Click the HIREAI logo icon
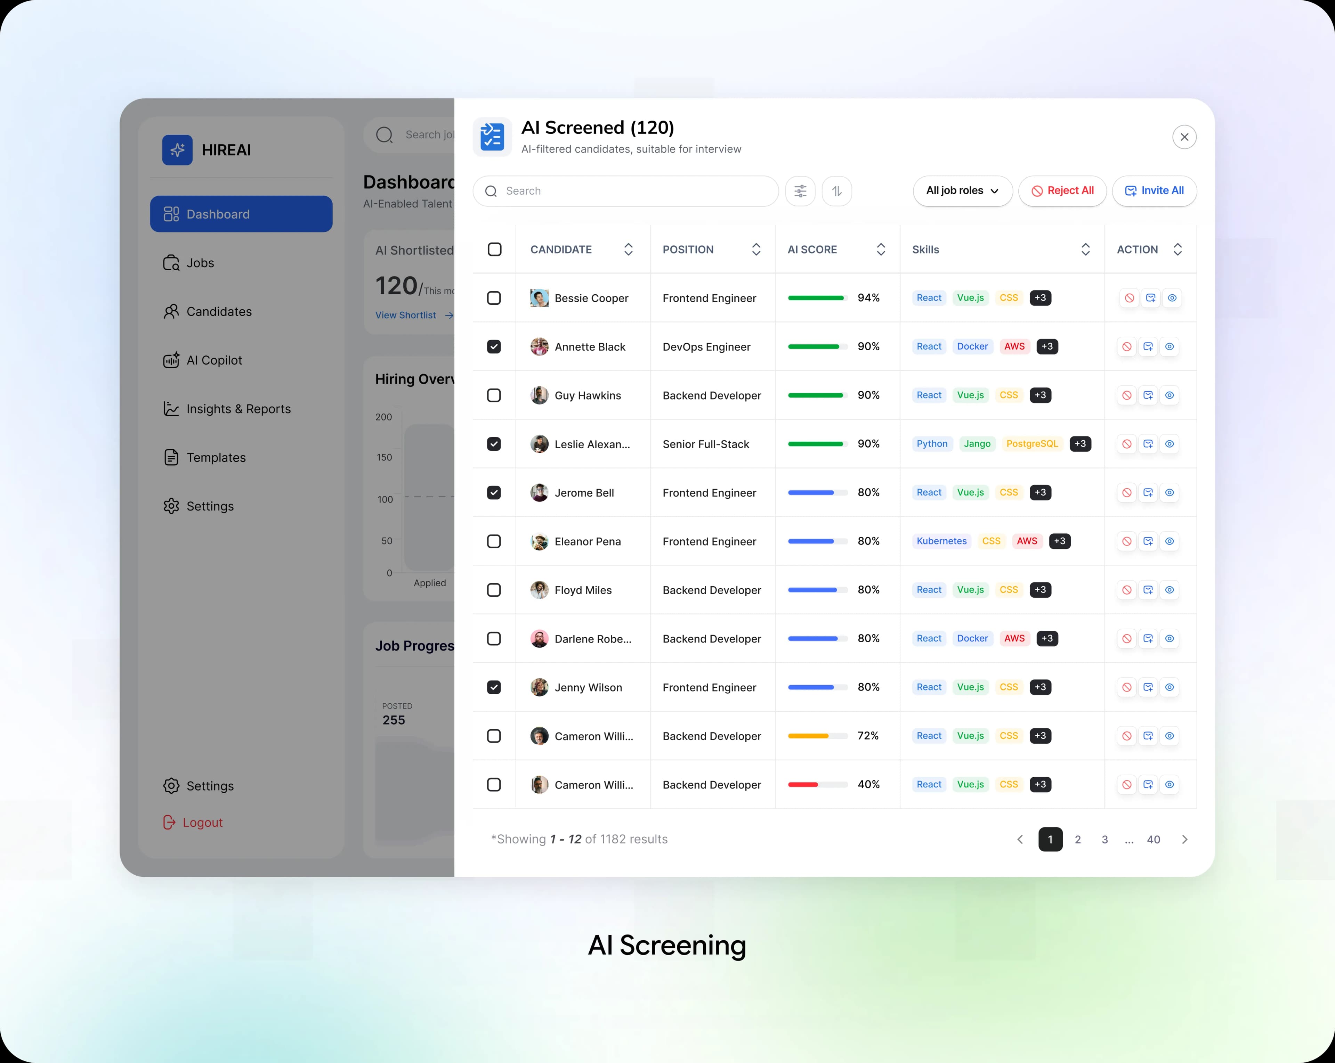The height and width of the screenshot is (1063, 1335). [x=178, y=150]
